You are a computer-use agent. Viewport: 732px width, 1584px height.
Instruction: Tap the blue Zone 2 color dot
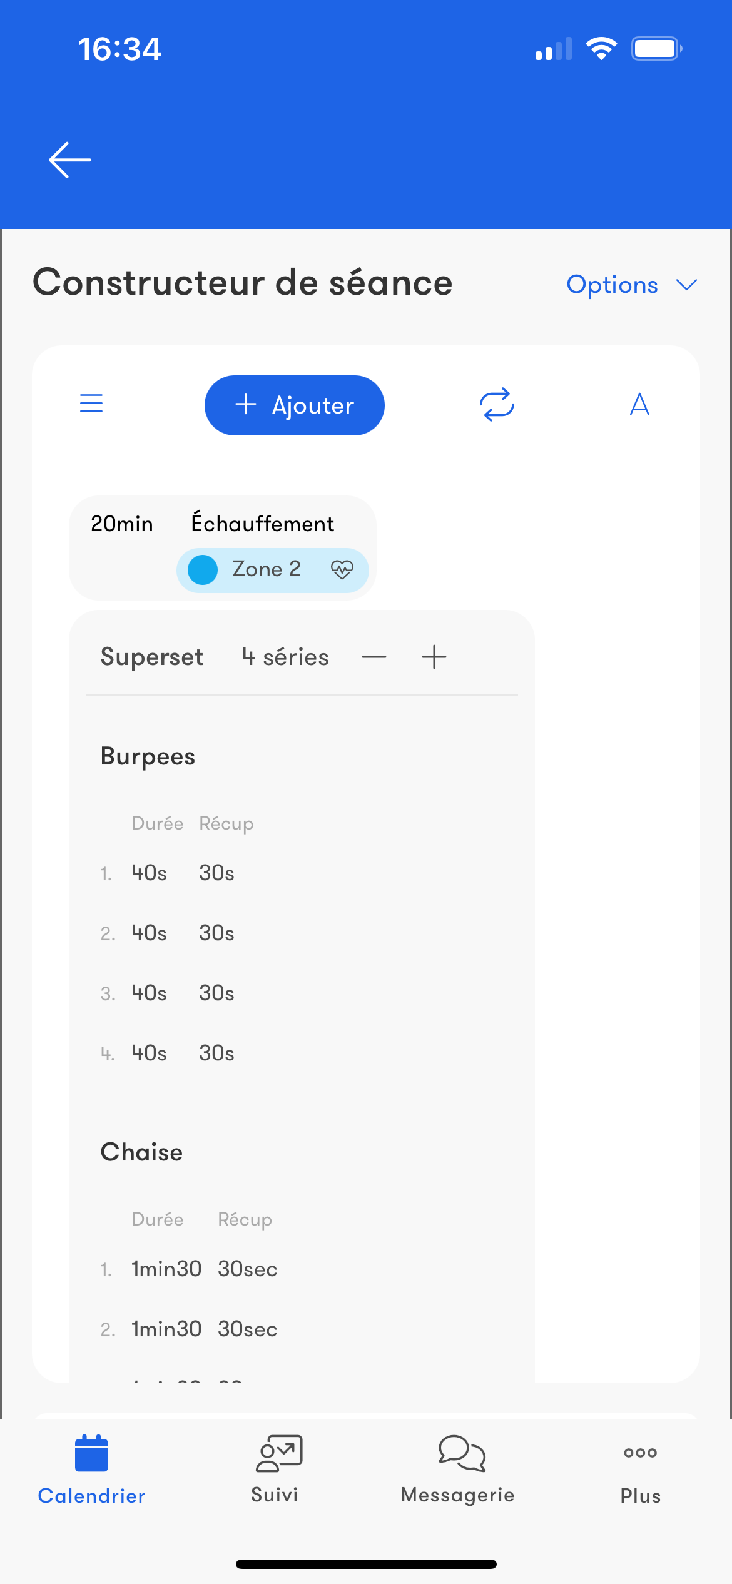tap(203, 570)
